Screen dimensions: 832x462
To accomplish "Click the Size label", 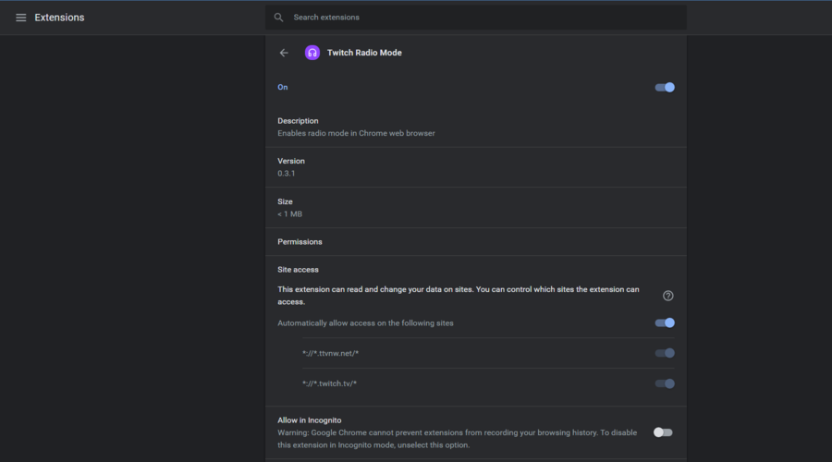I will (285, 201).
